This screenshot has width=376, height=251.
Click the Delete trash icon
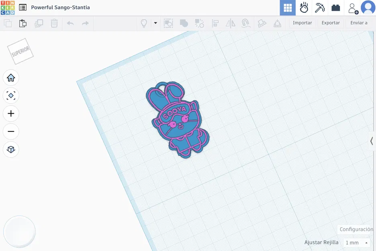click(54, 23)
